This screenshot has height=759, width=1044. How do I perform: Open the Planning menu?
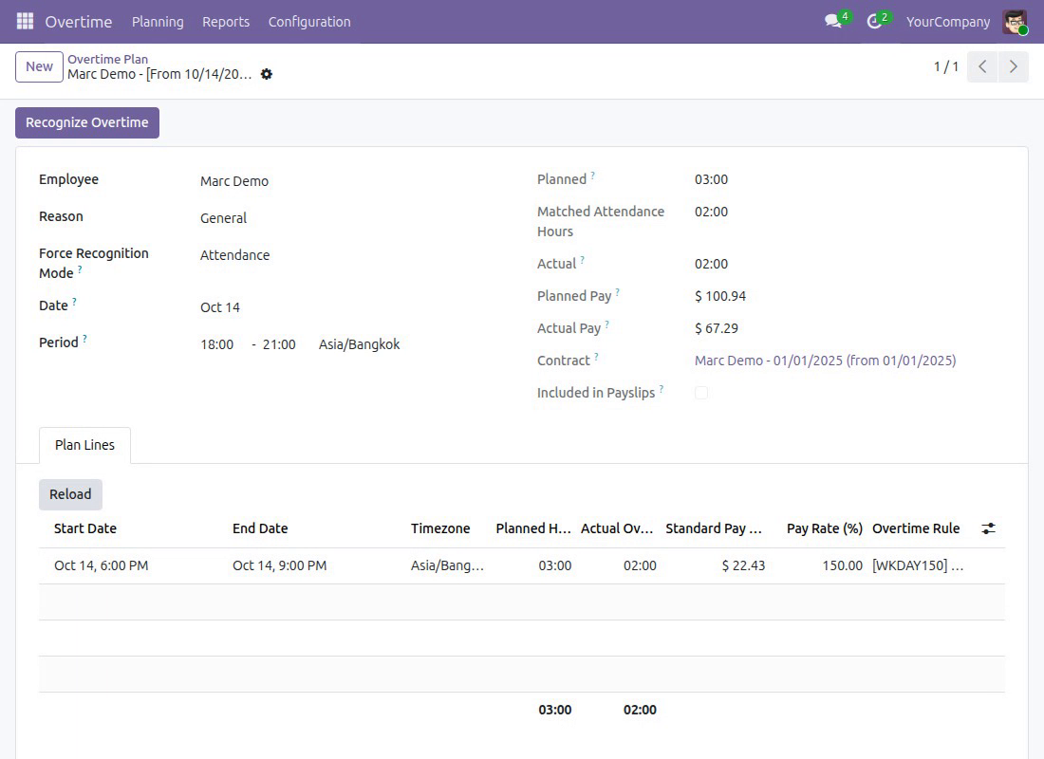pyautogui.click(x=158, y=21)
